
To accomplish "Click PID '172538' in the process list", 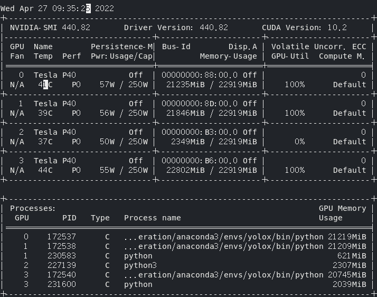I will point(62,246).
